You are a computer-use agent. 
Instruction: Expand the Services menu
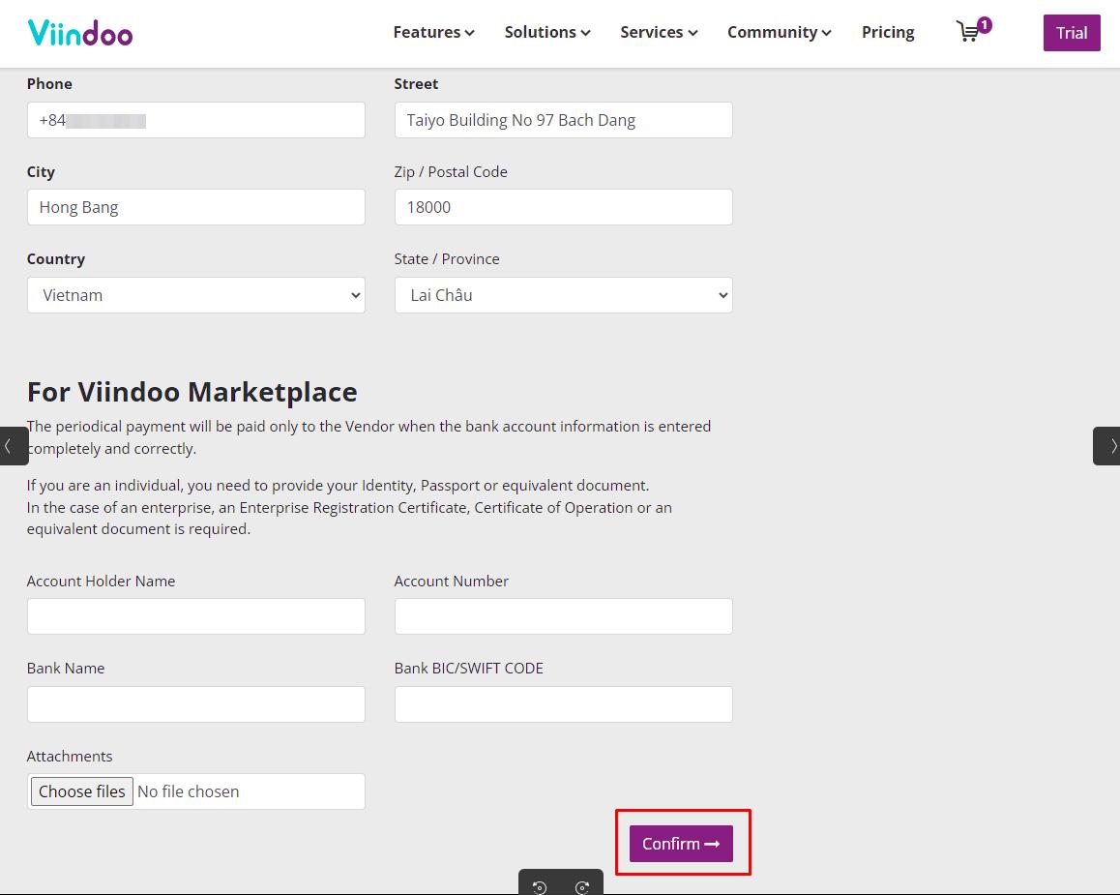(x=659, y=32)
